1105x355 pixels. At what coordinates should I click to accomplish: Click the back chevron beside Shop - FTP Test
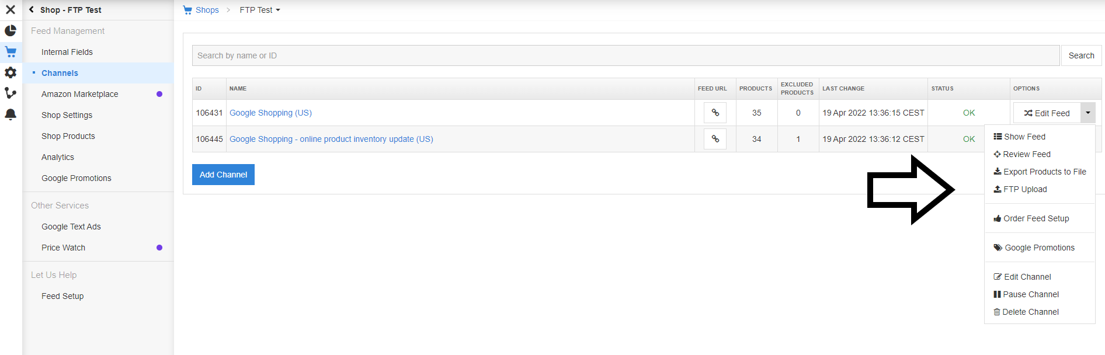(x=32, y=10)
